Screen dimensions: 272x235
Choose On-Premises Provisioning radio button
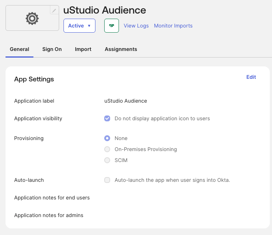pyautogui.click(x=107, y=149)
